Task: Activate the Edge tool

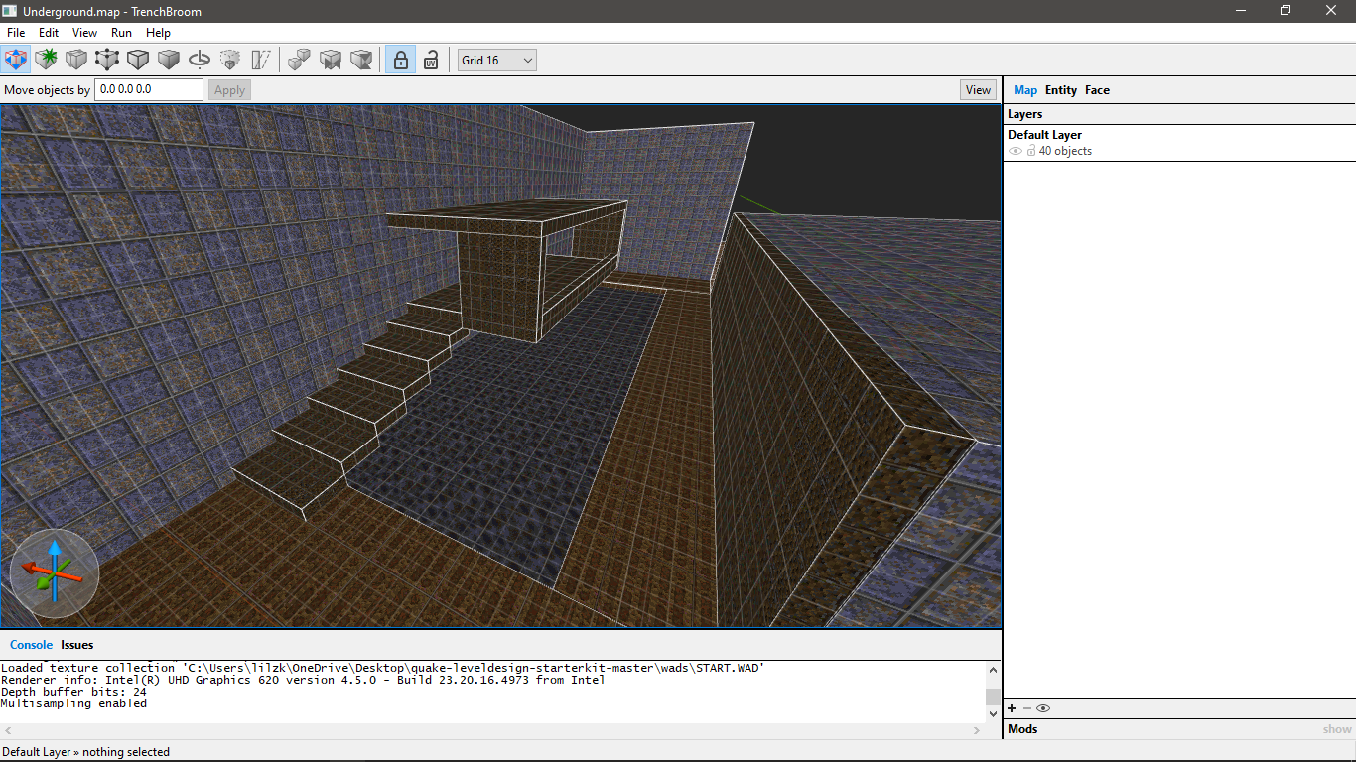Action: coord(138,60)
